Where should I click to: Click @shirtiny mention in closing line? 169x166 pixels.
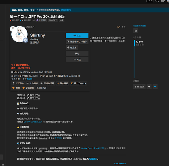pyautogui.click(x=78, y=159)
